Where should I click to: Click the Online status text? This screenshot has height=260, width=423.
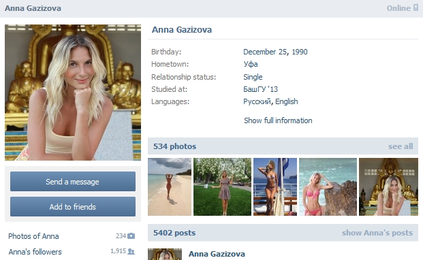398,8
